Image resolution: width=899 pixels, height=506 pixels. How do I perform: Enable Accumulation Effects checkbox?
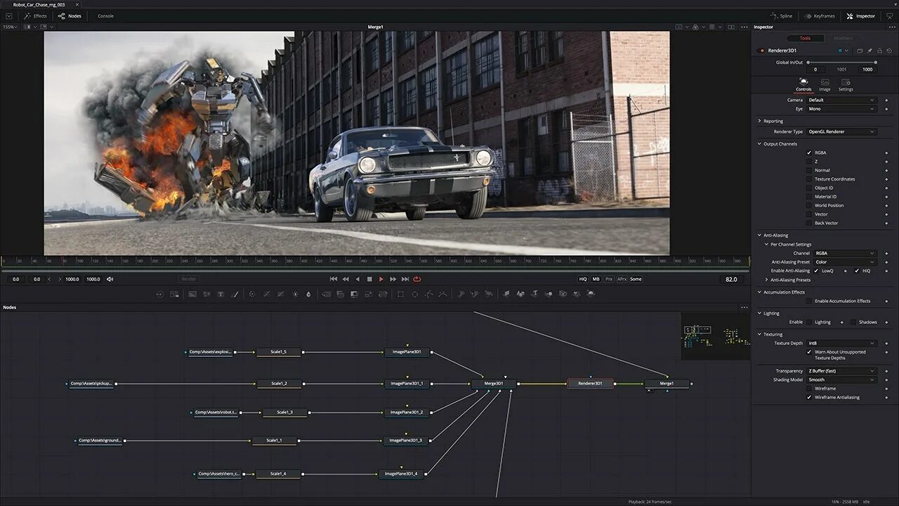pos(809,301)
